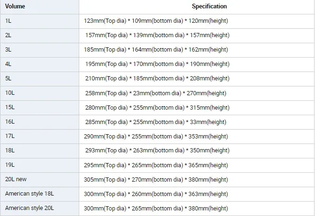The image size is (315, 216).
Task: Select the 1L volume cell
Action: point(8,21)
